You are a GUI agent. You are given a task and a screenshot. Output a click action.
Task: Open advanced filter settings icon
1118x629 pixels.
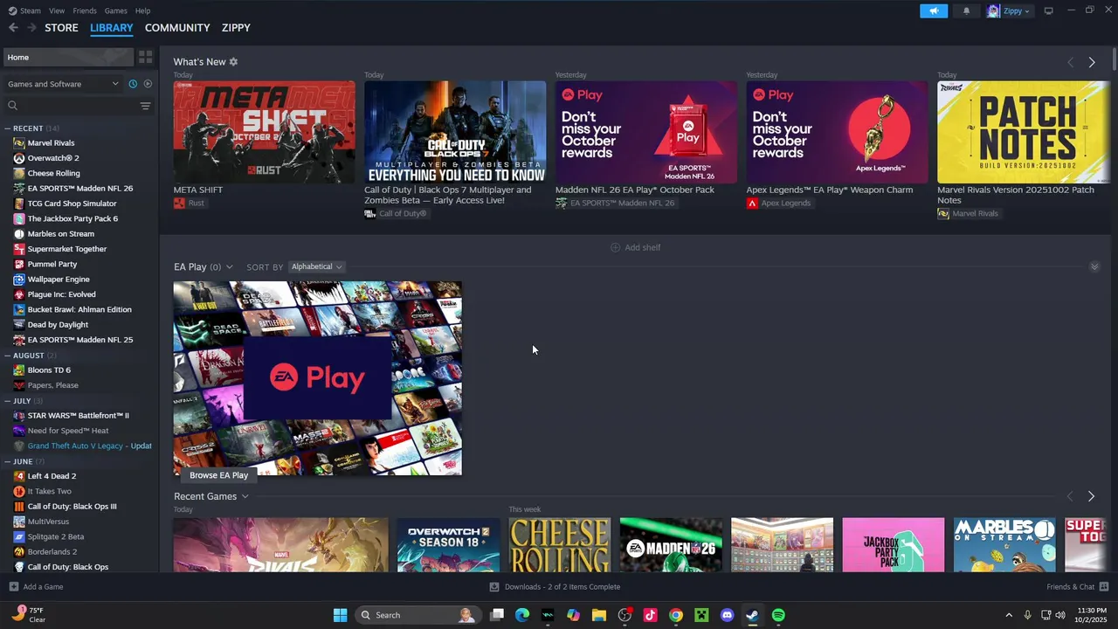coord(145,106)
